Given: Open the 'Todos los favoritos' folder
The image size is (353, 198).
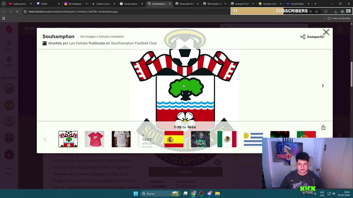Looking at the screenshot, I should click(339, 18).
